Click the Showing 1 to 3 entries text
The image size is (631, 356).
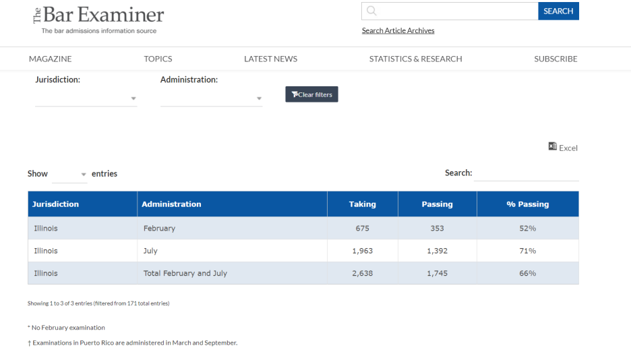pyautogui.click(x=98, y=303)
